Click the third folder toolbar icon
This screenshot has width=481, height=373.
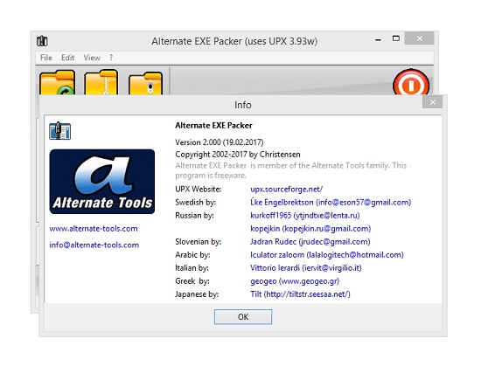coord(145,83)
